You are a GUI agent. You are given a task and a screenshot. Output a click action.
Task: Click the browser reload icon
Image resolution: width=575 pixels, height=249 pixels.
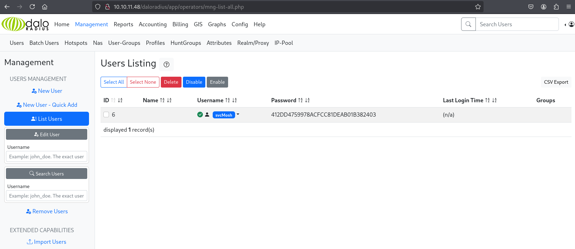pyautogui.click(x=32, y=7)
